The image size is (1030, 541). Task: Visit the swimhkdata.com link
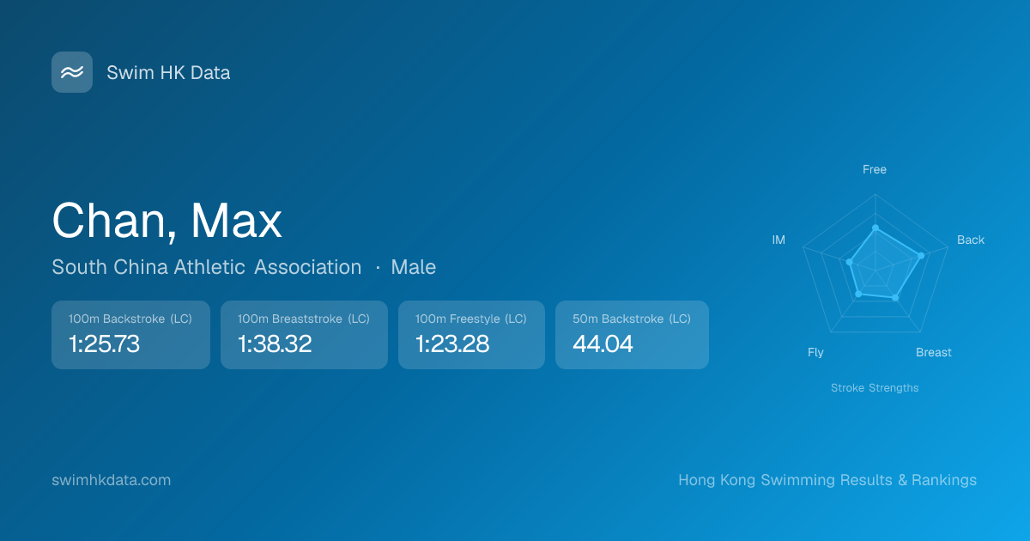coord(112,480)
